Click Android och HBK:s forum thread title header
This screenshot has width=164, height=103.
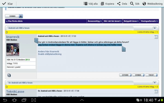19,28
